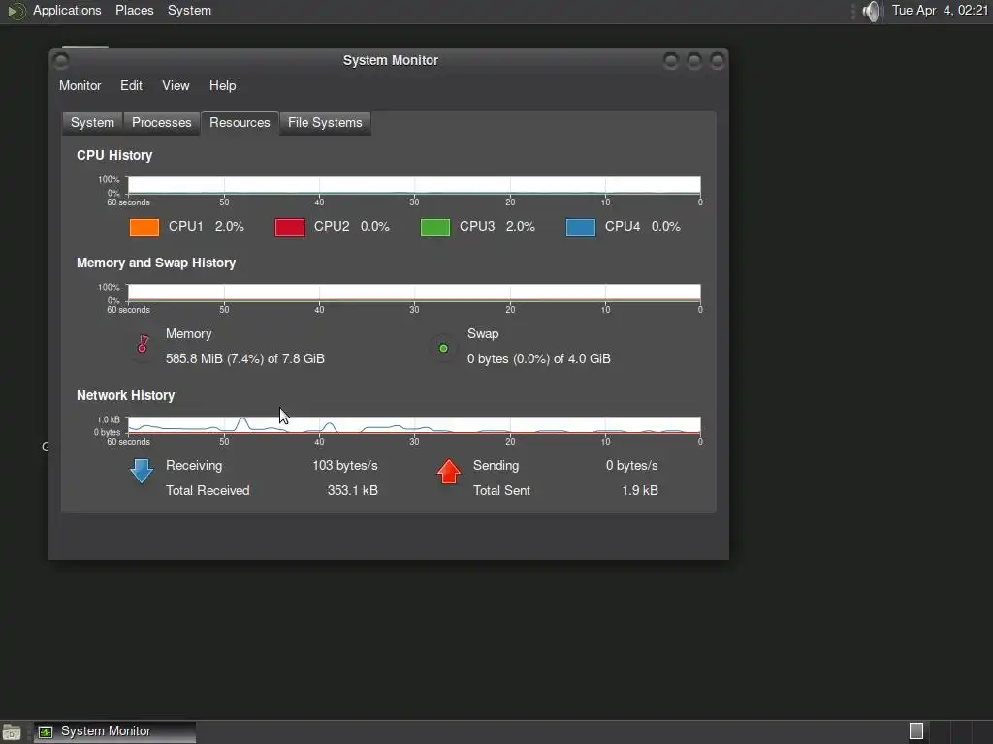
Task: Click the clock showing Tue Apr 4
Action: 940,11
